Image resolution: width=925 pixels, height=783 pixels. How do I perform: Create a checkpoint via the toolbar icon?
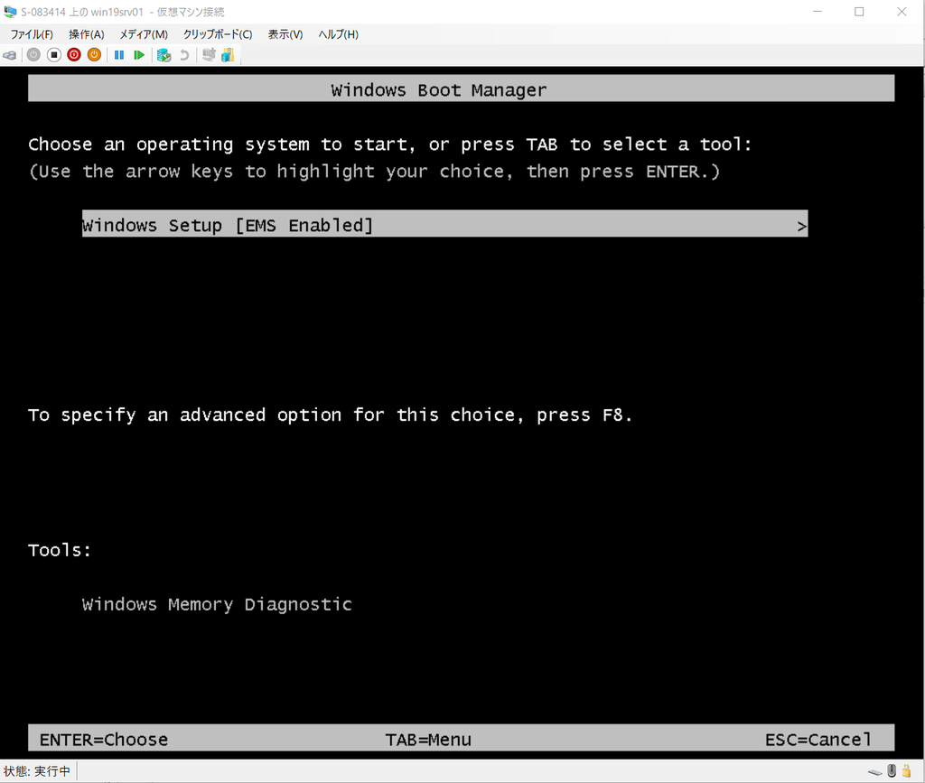tap(164, 55)
